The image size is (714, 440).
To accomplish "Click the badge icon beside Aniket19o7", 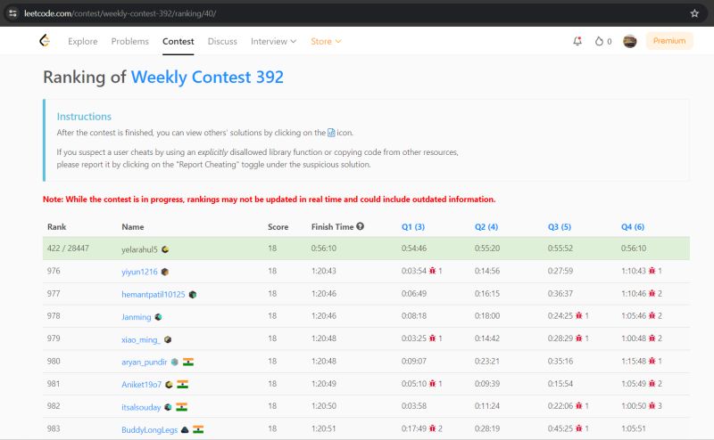I will click(169, 385).
